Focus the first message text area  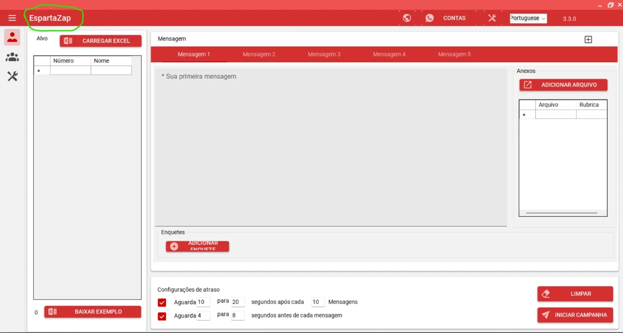coord(331,147)
